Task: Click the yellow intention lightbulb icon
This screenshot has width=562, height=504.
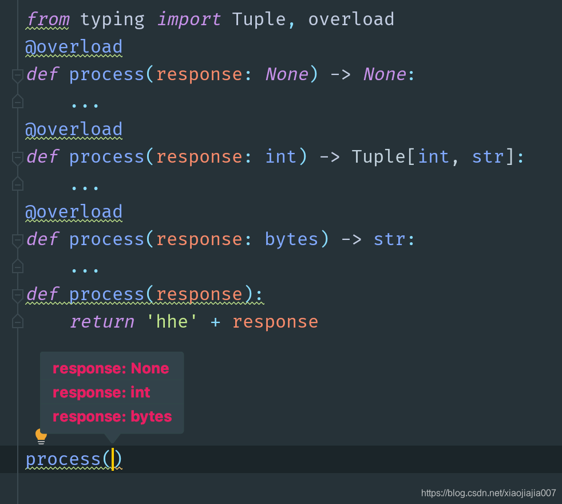Action: [x=41, y=436]
